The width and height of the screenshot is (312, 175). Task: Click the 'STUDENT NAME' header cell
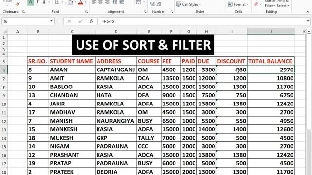click(x=72, y=61)
